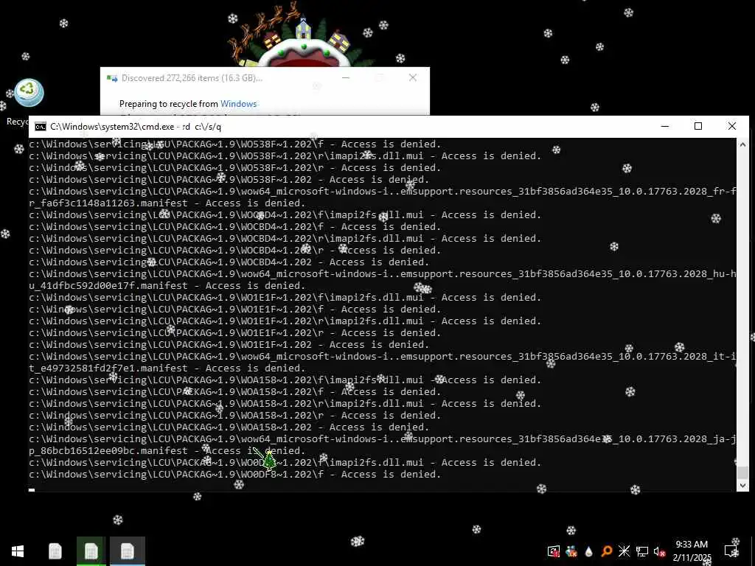Click the wow64 line ending in '2028_fr-f'
Viewport: 755px width, 566px height.
click(x=383, y=191)
